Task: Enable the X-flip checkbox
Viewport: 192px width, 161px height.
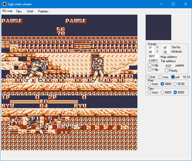Action: pos(149,65)
